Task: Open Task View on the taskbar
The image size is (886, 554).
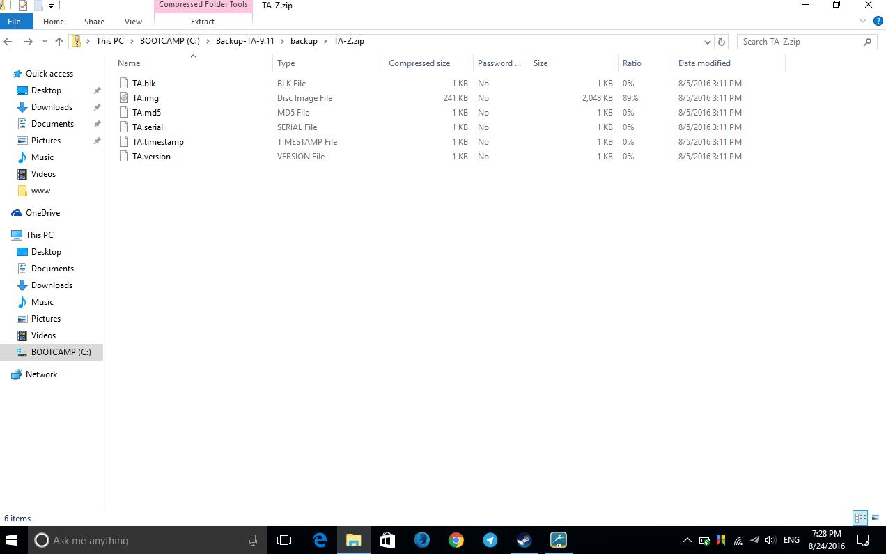Action: point(284,540)
